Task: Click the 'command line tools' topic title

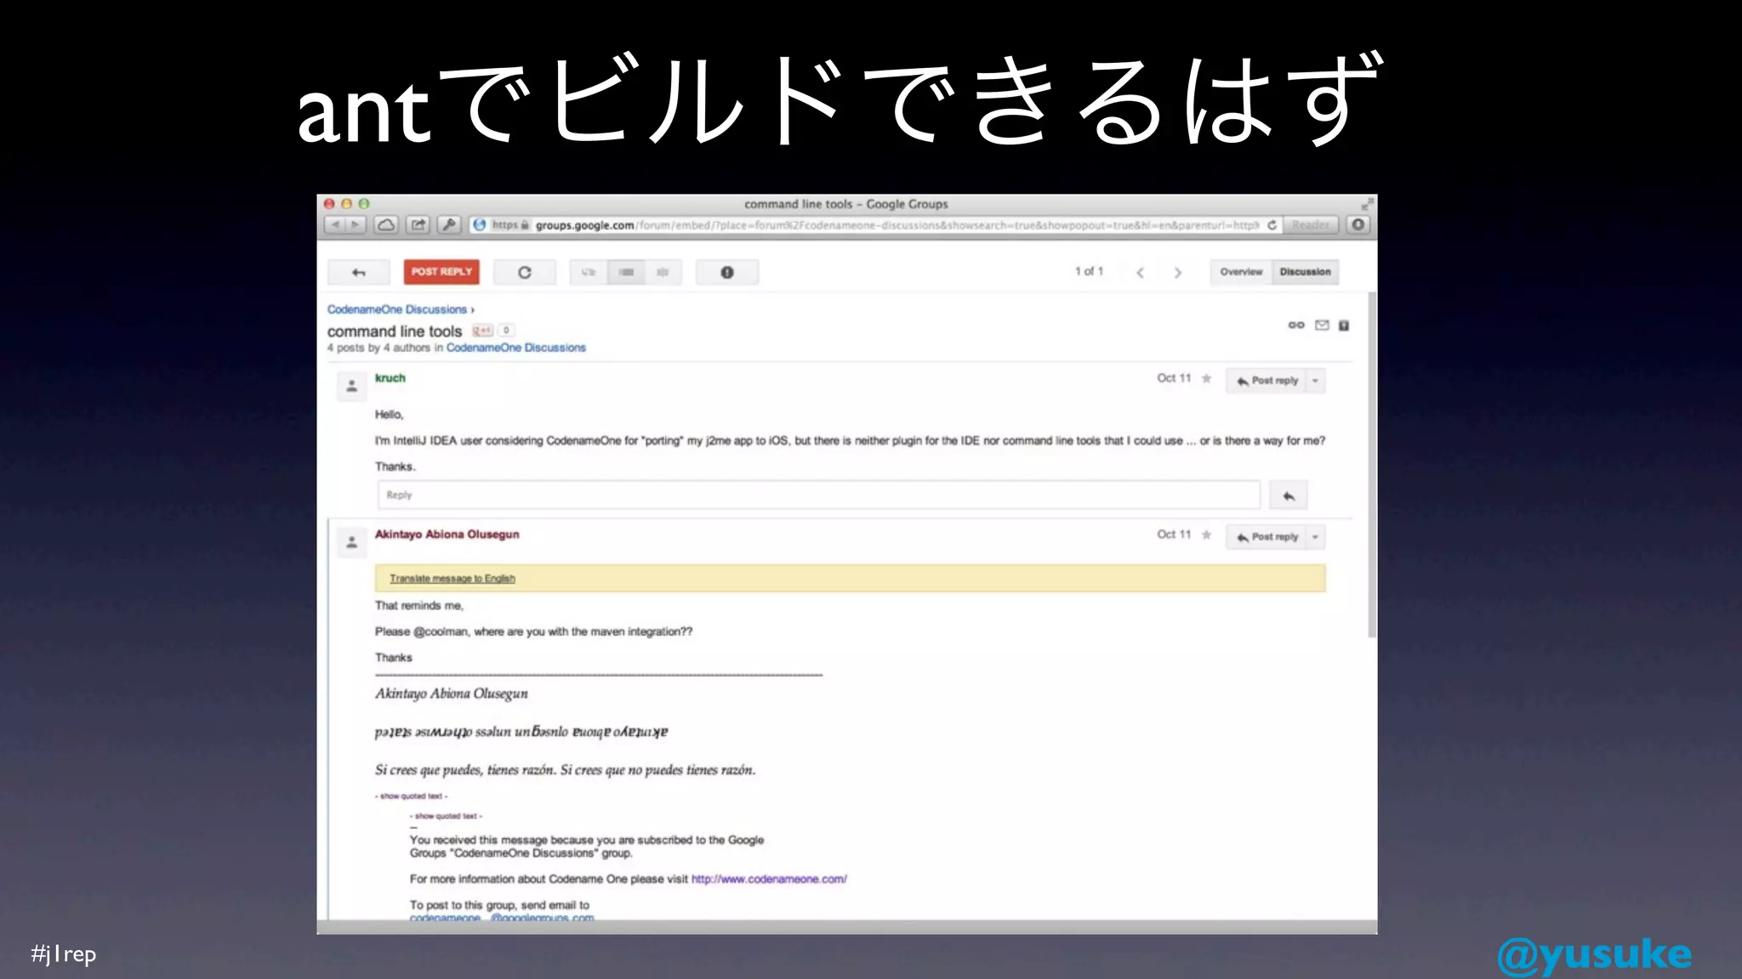Action: click(395, 331)
